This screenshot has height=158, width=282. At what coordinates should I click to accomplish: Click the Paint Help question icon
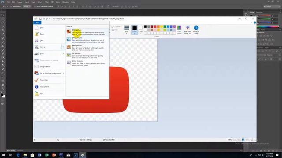click(x=255, y=22)
